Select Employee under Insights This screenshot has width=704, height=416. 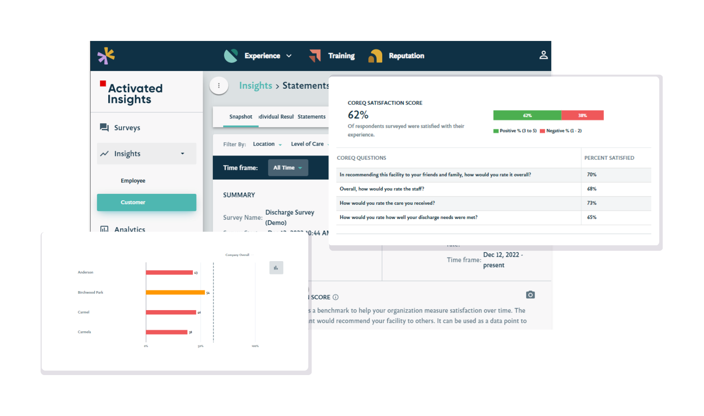(x=133, y=181)
